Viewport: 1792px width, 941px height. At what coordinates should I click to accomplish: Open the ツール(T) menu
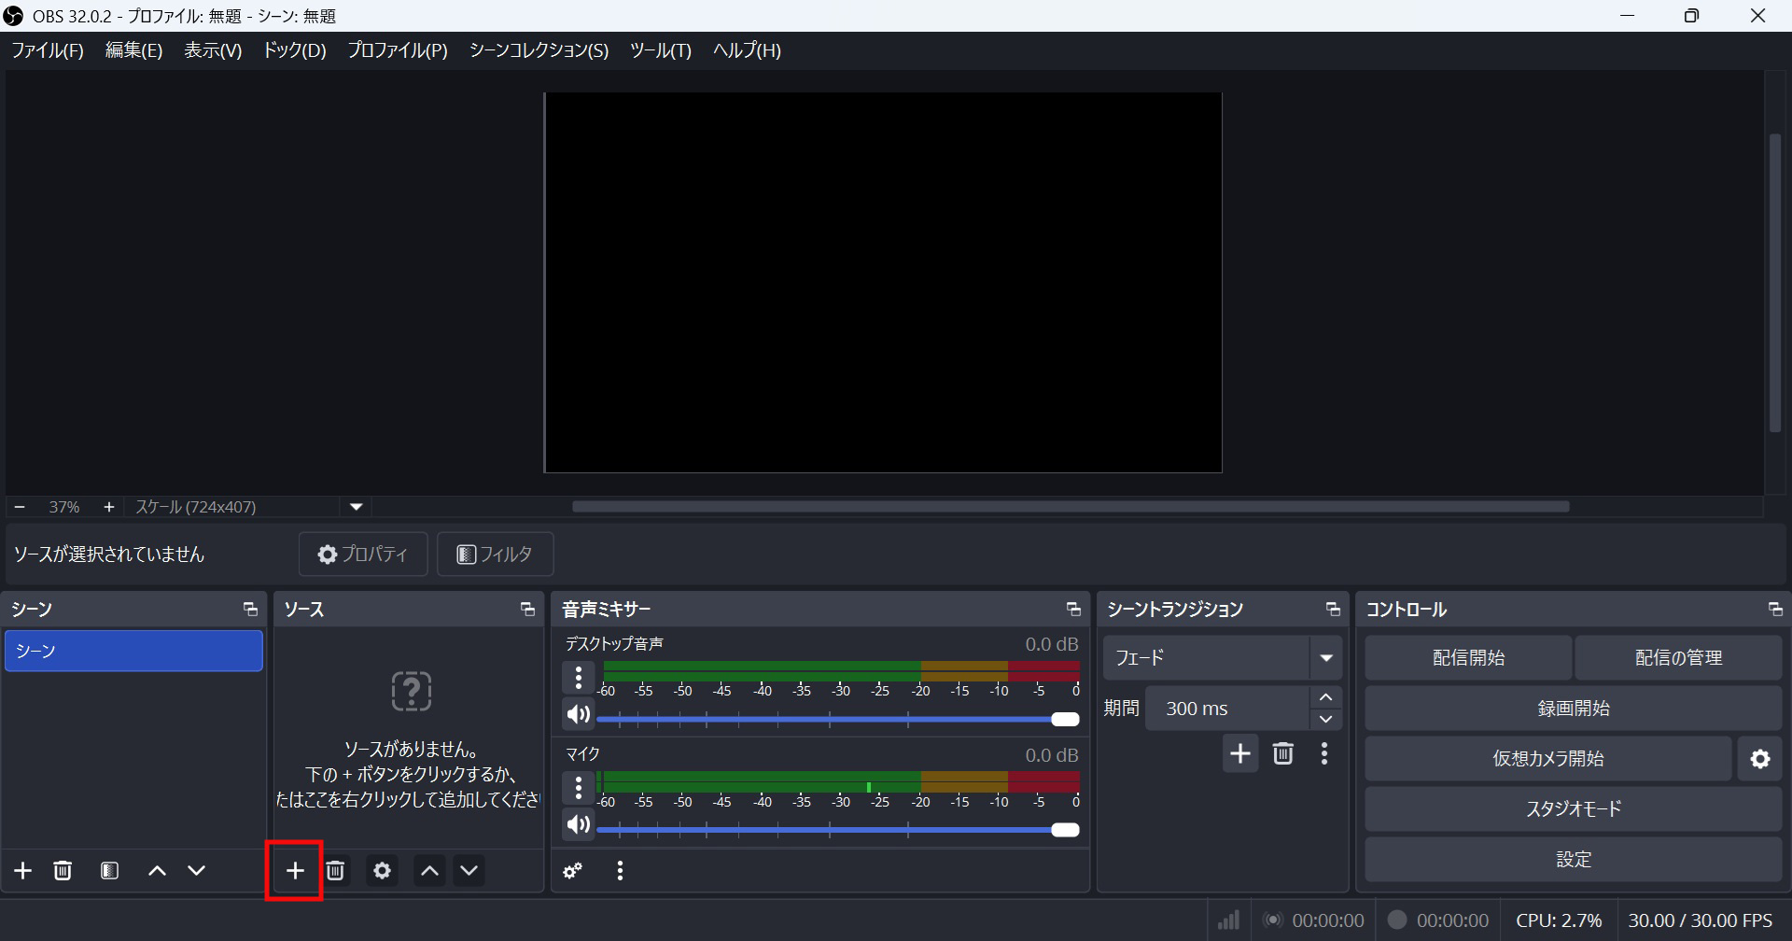(660, 50)
